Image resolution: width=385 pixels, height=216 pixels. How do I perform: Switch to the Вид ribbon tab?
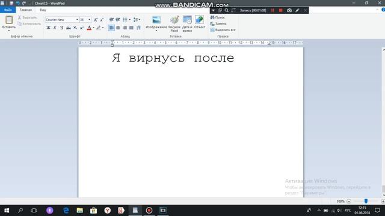(43, 10)
